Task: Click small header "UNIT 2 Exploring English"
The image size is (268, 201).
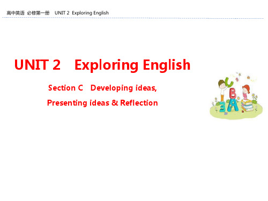Action: [x=81, y=13]
